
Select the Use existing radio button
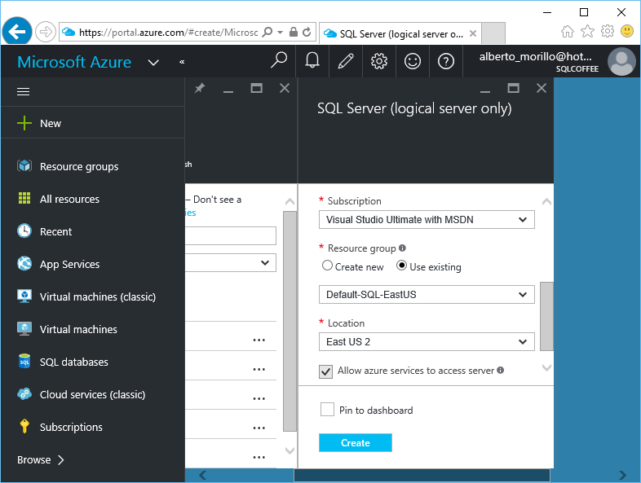pos(401,266)
